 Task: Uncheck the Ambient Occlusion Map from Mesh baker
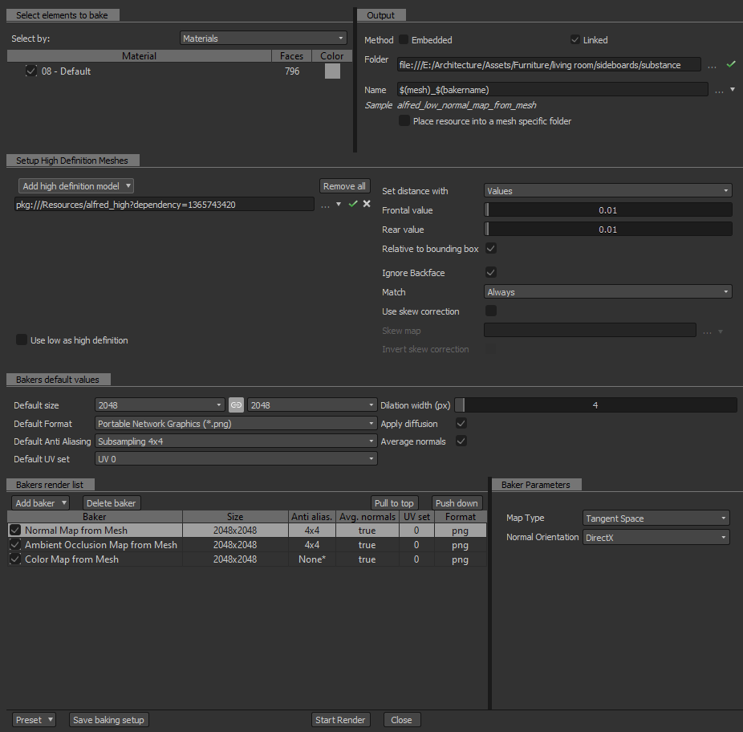(x=15, y=545)
